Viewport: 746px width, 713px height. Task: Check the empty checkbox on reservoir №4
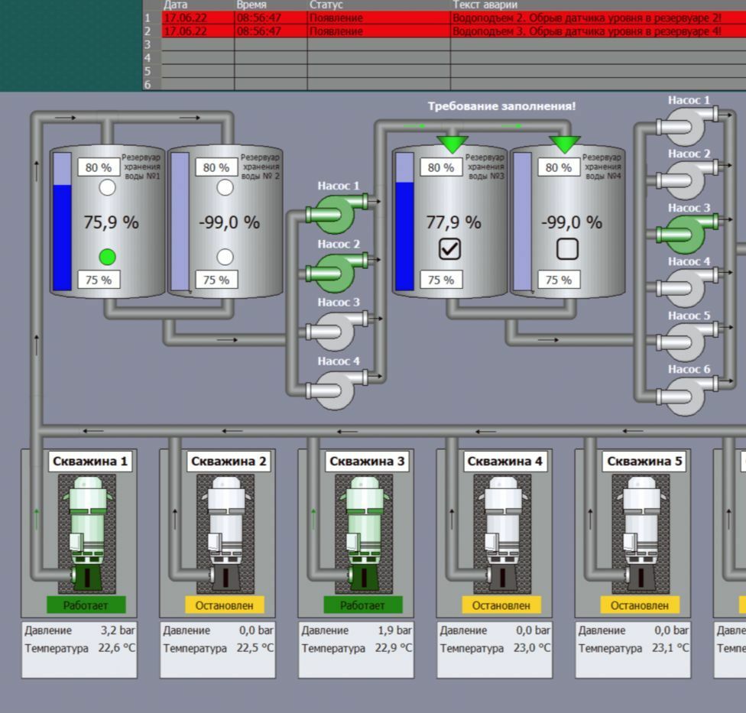point(567,249)
